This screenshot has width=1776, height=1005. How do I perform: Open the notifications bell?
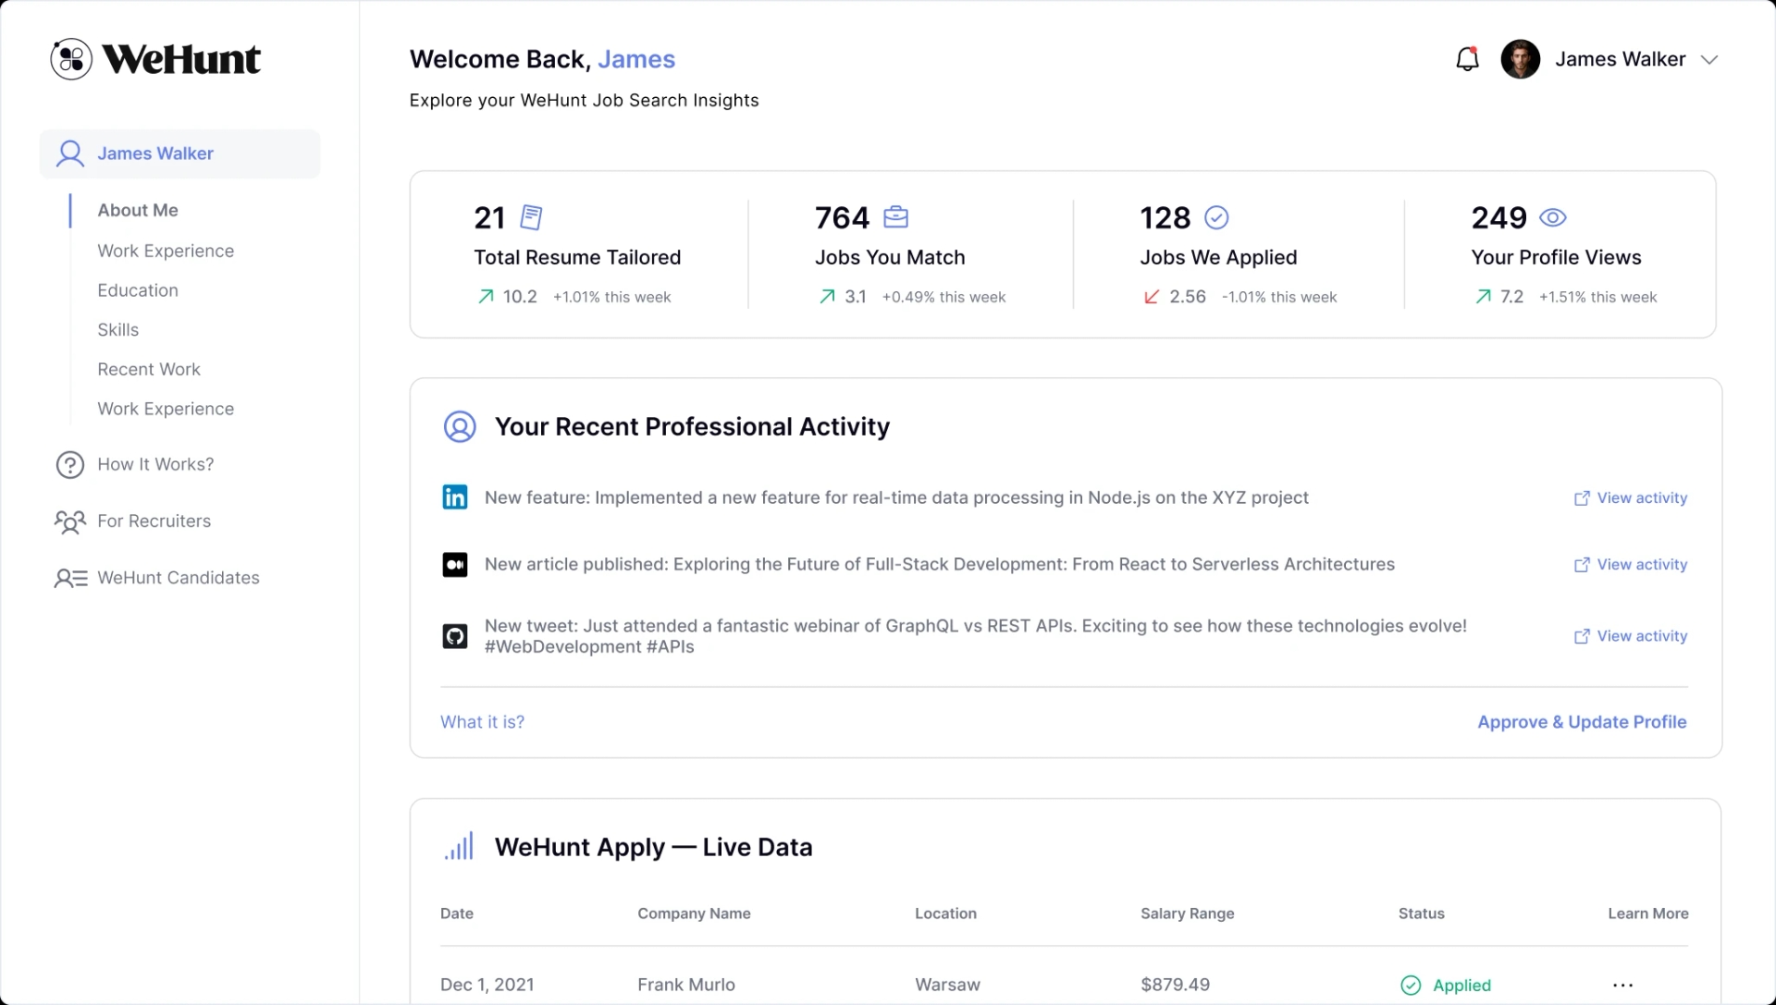click(1467, 59)
